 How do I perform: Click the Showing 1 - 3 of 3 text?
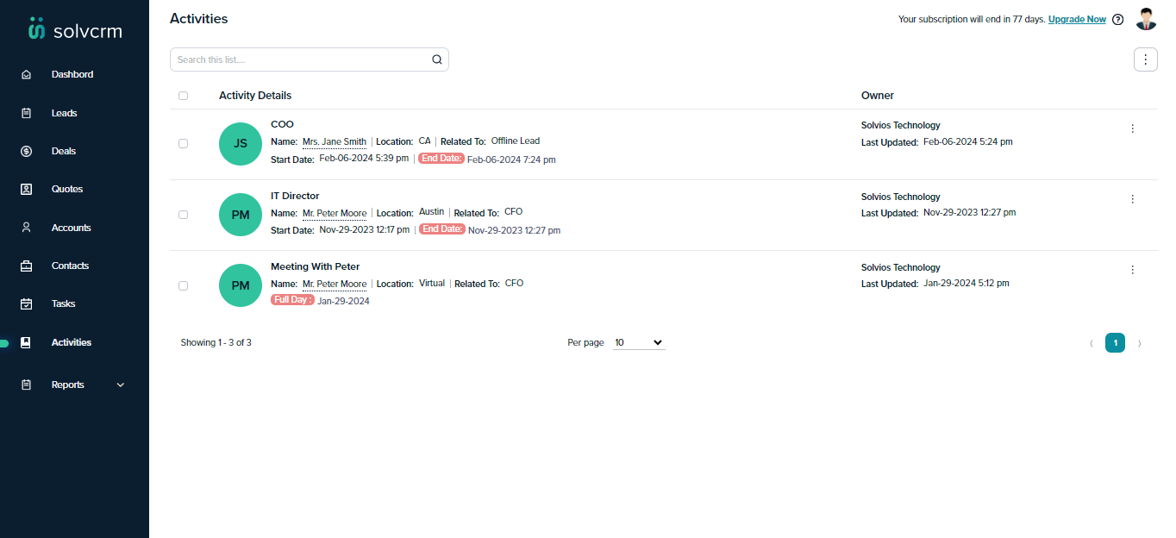[x=216, y=343]
